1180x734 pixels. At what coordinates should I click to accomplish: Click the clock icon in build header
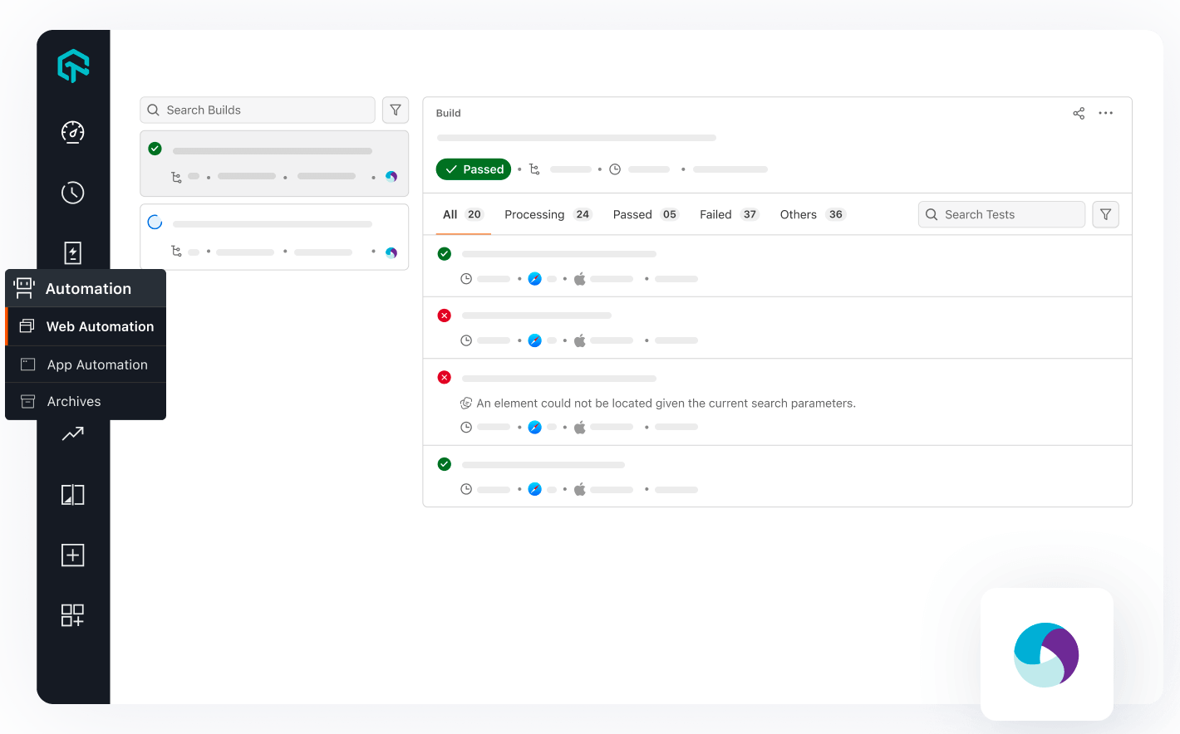(615, 169)
